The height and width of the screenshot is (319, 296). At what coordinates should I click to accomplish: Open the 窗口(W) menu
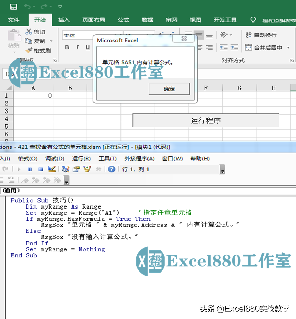tap(172, 158)
